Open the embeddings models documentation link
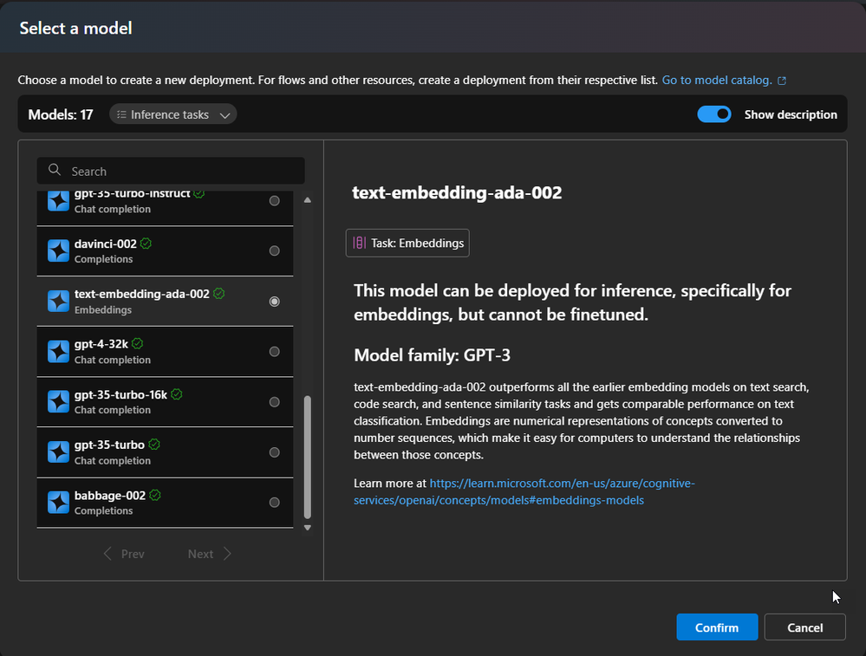The image size is (866, 656). tap(524, 491)
